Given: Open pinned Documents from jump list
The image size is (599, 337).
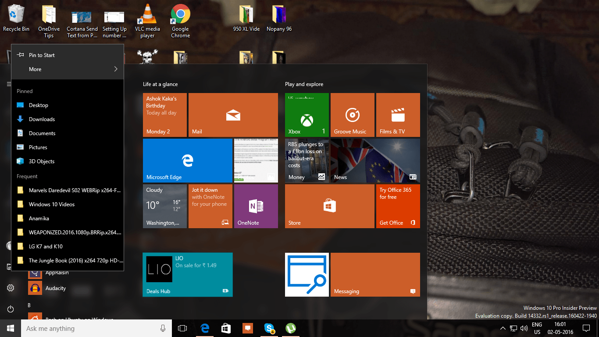Looking at the screenshot, I should [x=68, y=133].
